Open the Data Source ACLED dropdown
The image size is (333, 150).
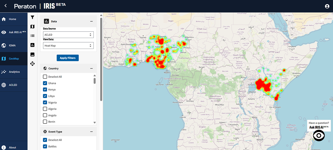68,35
